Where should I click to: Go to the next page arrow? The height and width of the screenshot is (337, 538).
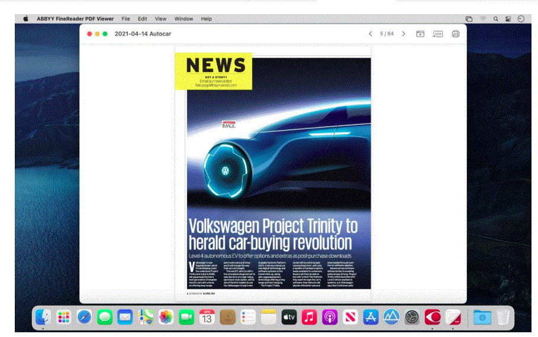[404, 34]
